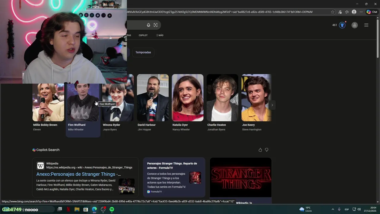
Task: Click the microphone voice search icon
Action: pyautogui.click(x=148, y=25)
